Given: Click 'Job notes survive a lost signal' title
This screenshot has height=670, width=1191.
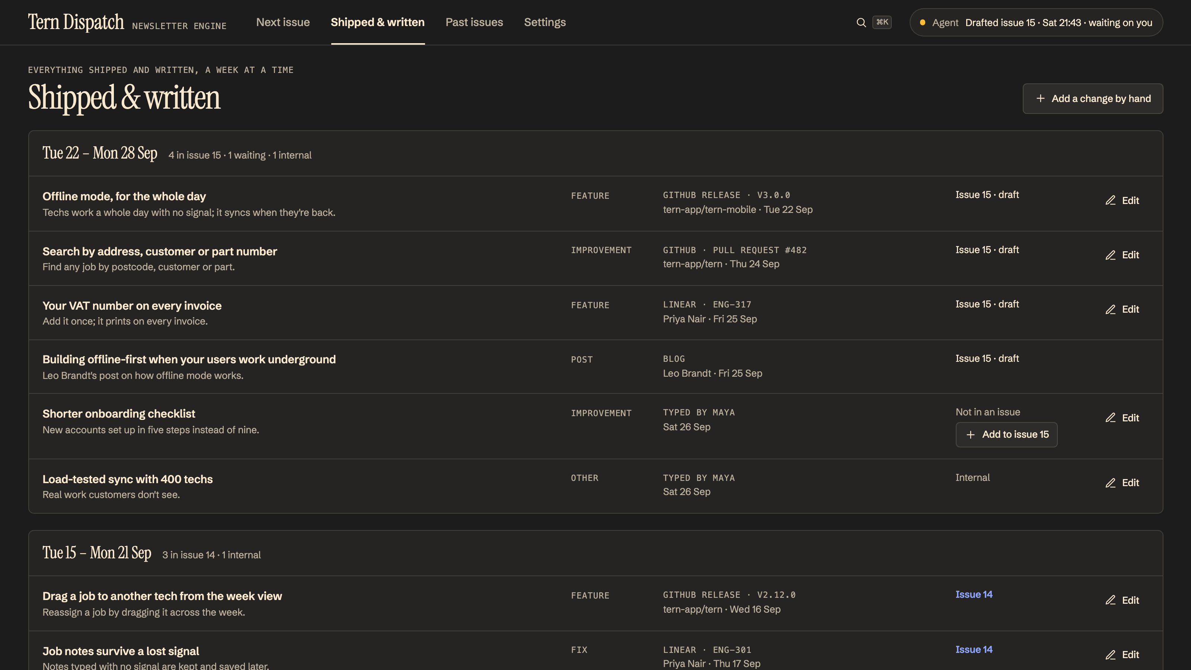Looking at the screenshot, I should [x=121, y=651].
